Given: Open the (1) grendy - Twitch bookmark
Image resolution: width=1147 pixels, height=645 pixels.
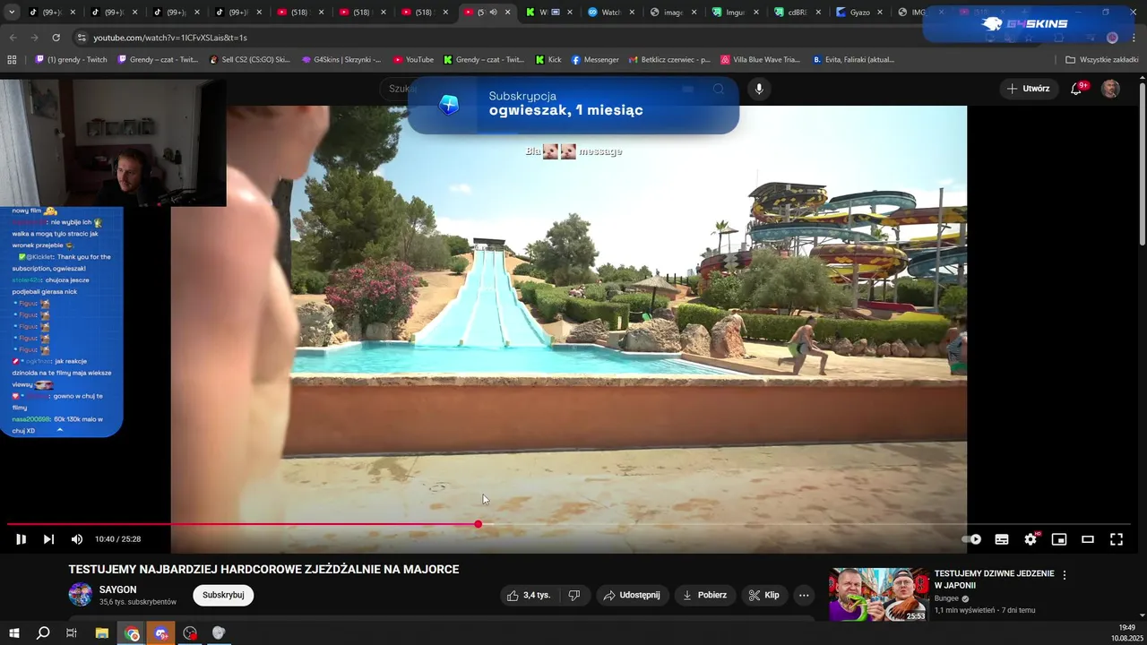Looking at the screenshot, I should [71, 60].
